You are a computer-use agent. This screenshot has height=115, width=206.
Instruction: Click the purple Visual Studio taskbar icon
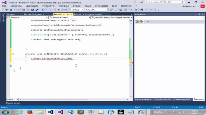[61, 112]
